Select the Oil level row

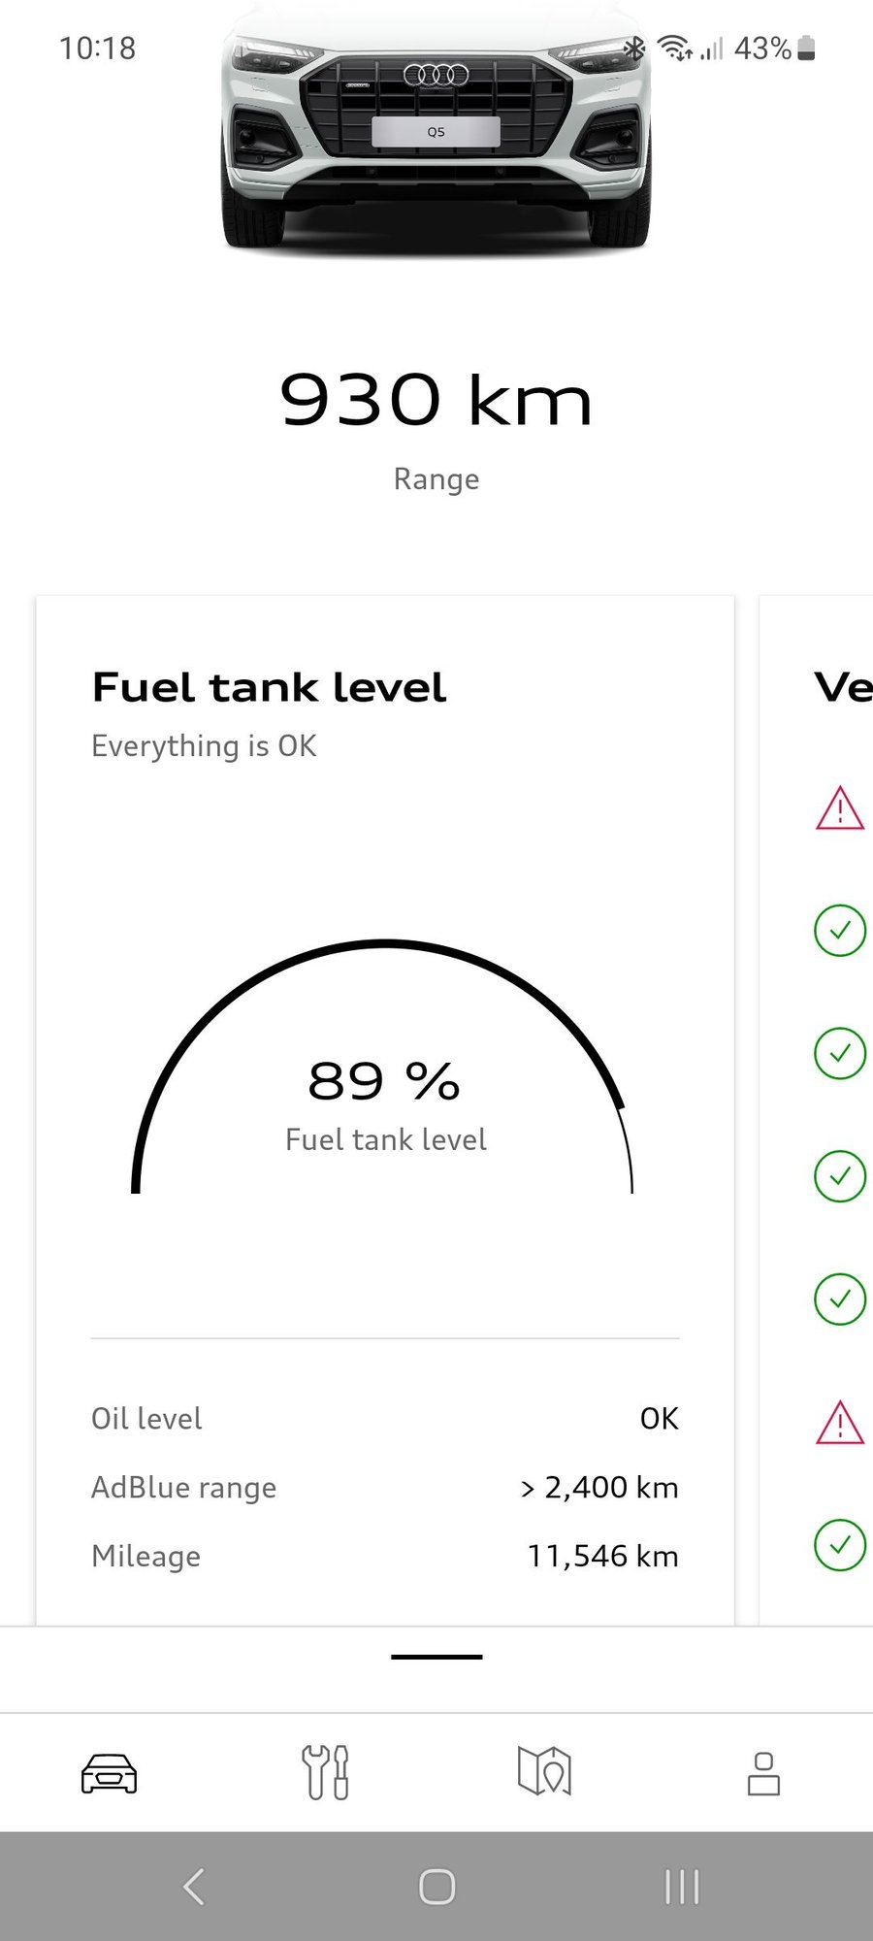(x=384, y=1419)
